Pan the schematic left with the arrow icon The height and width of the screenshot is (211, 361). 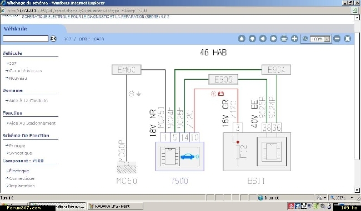click(x=263, y=39)
